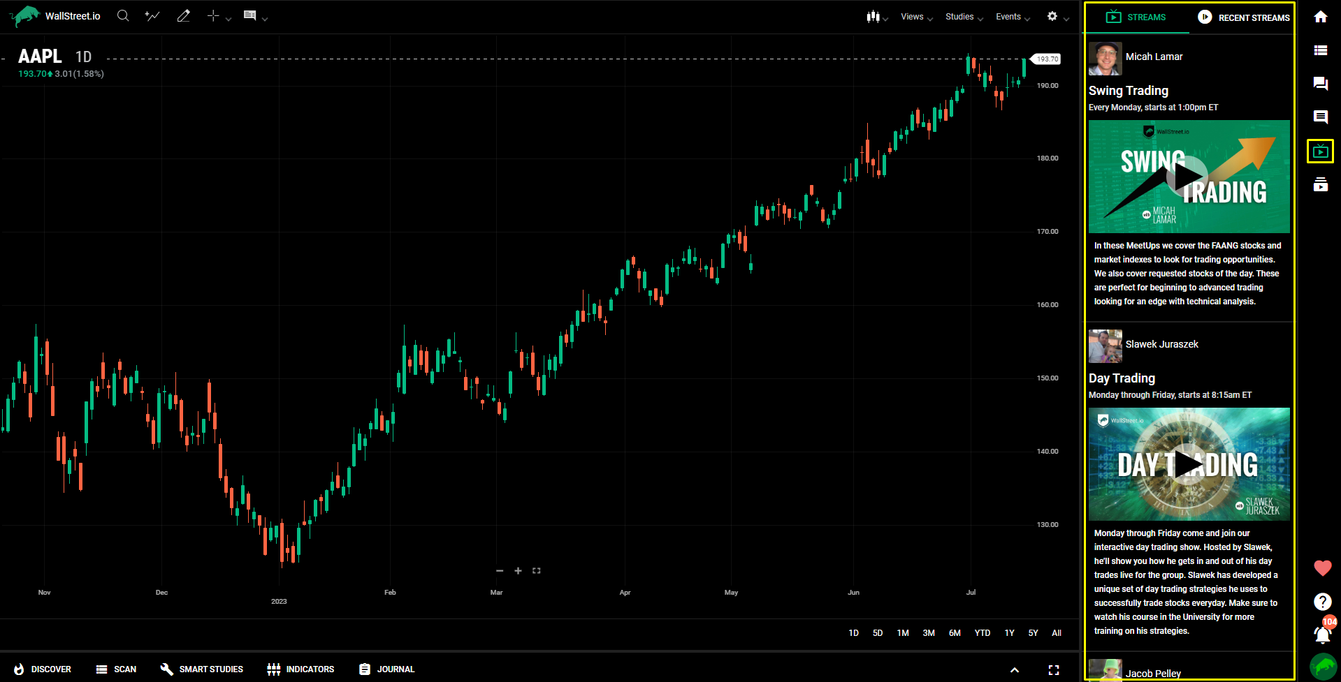
Task: Set chart range to All
Action: click(1057, 633)
